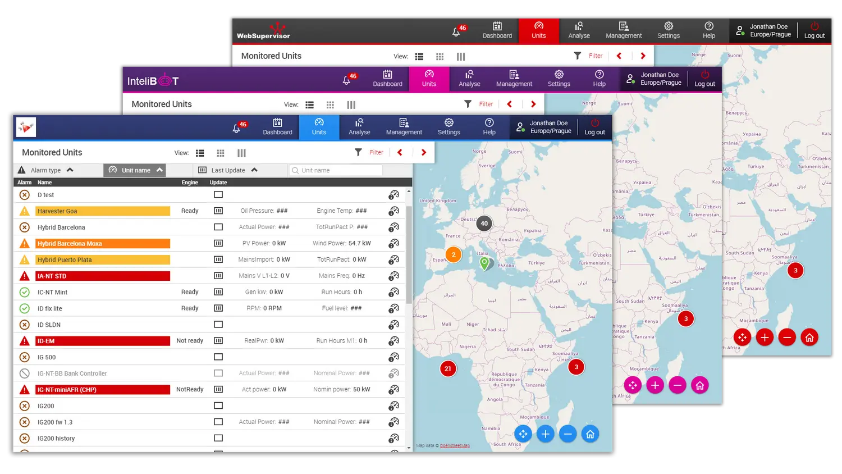Toggle the update box for IG 500 row

[218, 357]
